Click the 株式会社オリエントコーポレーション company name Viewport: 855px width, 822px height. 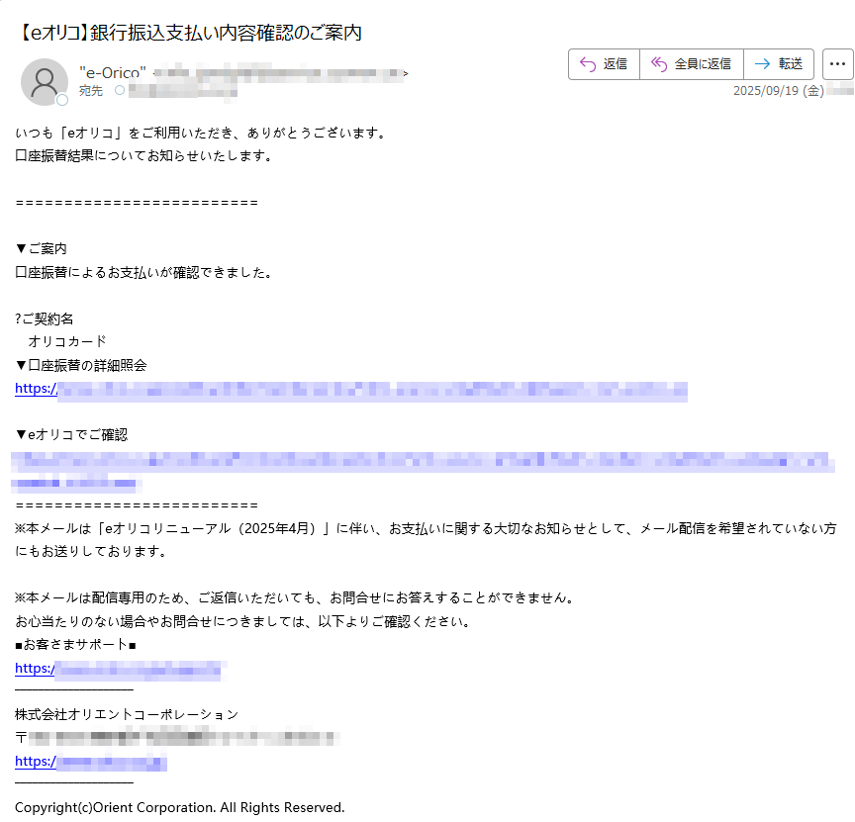(127, 714)
